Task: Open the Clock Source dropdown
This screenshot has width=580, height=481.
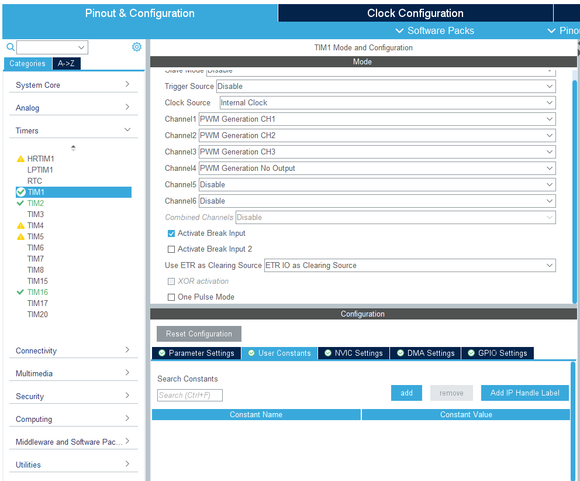Action: 388,102
